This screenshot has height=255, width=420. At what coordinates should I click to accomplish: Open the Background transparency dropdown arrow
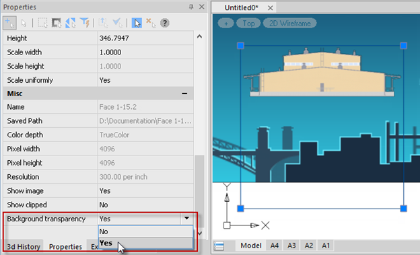[x=186, y=218]
